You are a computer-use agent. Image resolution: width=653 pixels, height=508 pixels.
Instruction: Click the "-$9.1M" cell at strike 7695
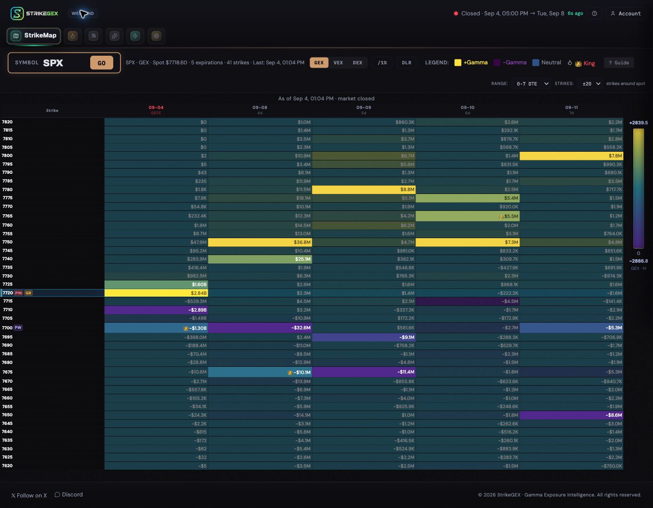(364, 338)
